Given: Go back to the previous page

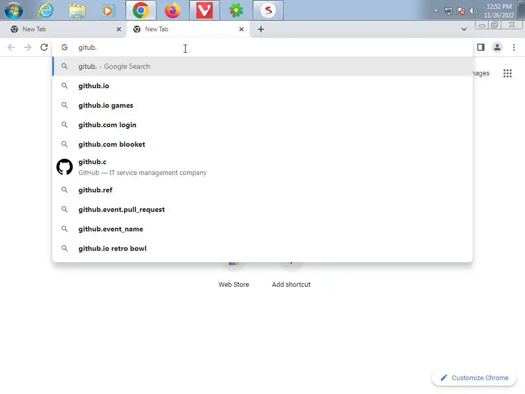Looking at the screenshot, I should pos(11,47).
